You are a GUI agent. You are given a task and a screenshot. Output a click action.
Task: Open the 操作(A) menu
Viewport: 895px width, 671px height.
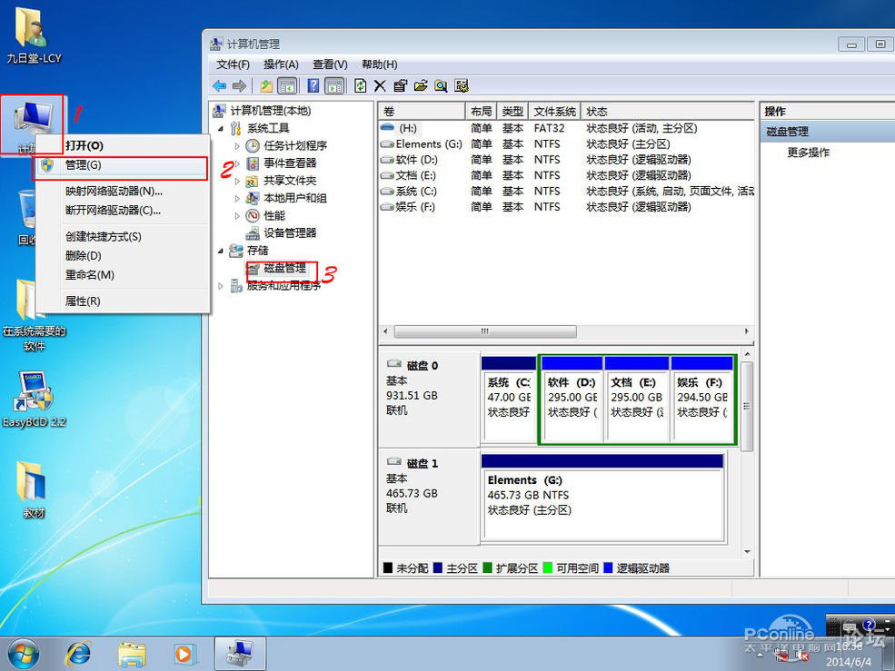[x=281, y=64]
